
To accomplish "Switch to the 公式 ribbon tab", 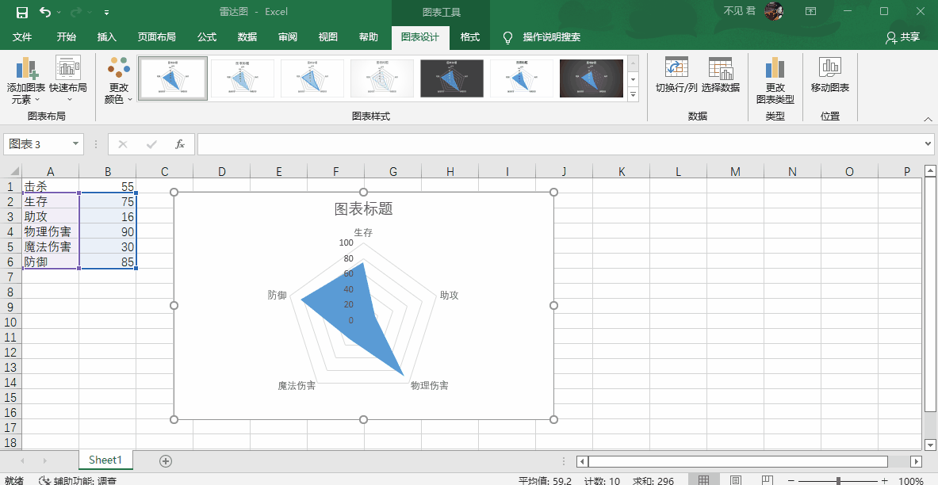I will (207, 37).
